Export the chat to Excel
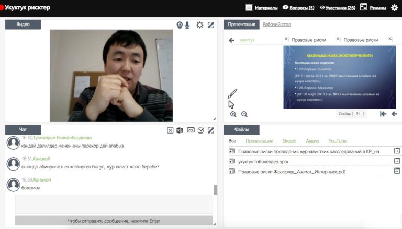 click(180, 130)
